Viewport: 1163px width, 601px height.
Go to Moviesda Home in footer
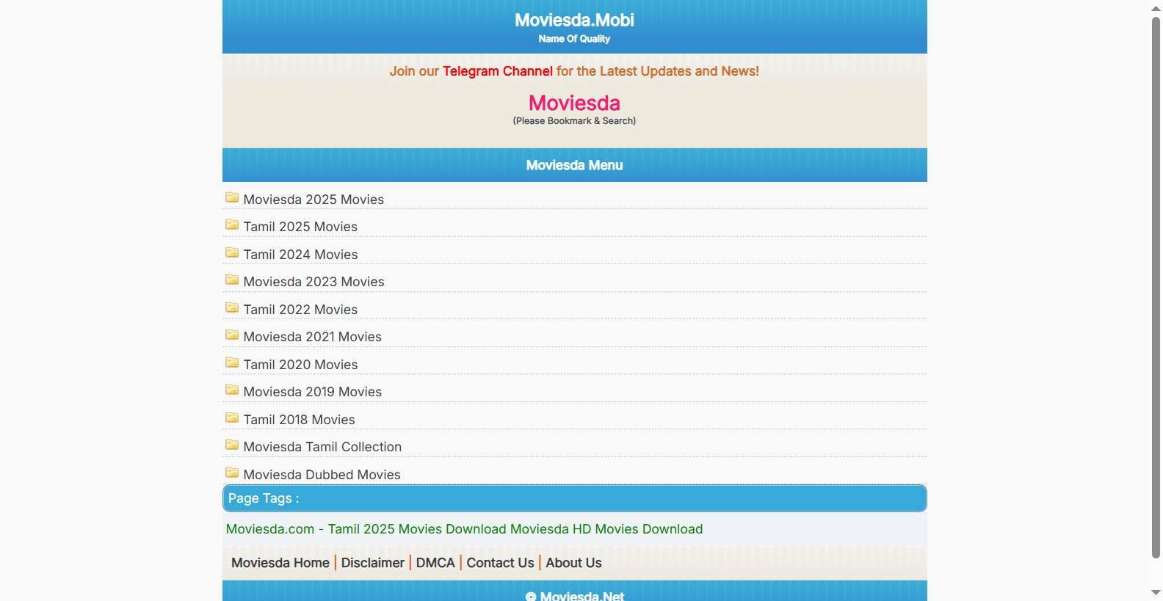click(280, 563)
